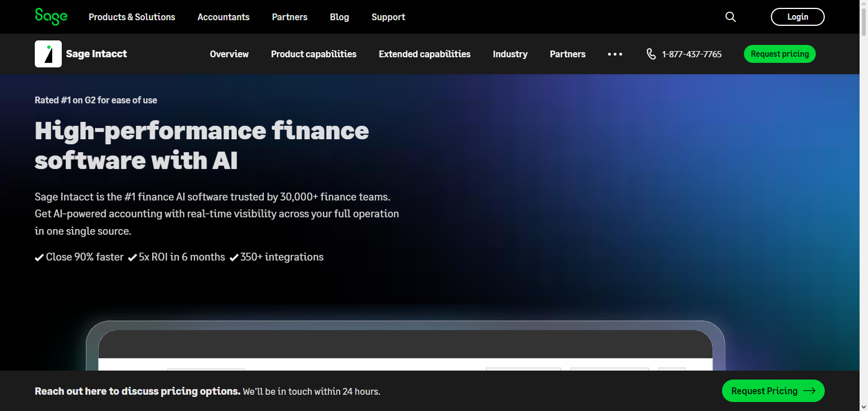The image size is (868, 411).
Task: Open the search magnifier icon
Action: pos(730,16)
